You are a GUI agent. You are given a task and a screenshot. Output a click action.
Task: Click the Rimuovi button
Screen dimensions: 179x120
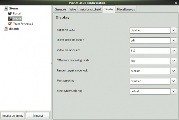pyautogui.click(x=38, y=116)
